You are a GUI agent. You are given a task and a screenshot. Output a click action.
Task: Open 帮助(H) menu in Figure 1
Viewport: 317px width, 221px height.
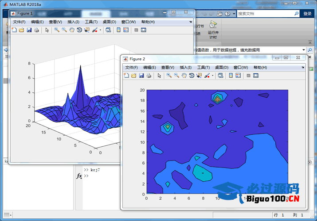pos(148,22)
